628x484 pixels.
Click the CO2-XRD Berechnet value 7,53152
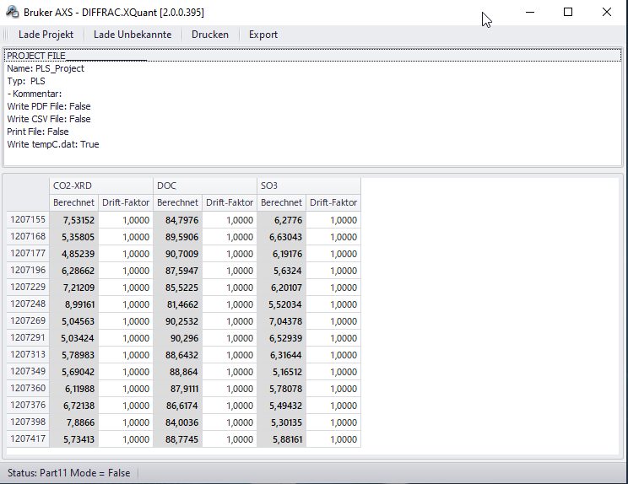pyautogui.click(x=74, y=220)
